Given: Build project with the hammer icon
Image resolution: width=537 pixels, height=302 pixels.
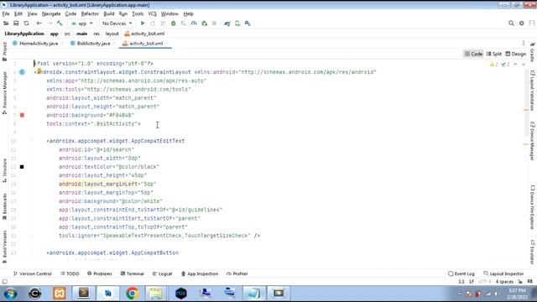Looking at the screenshot, I should click(60, 23).
